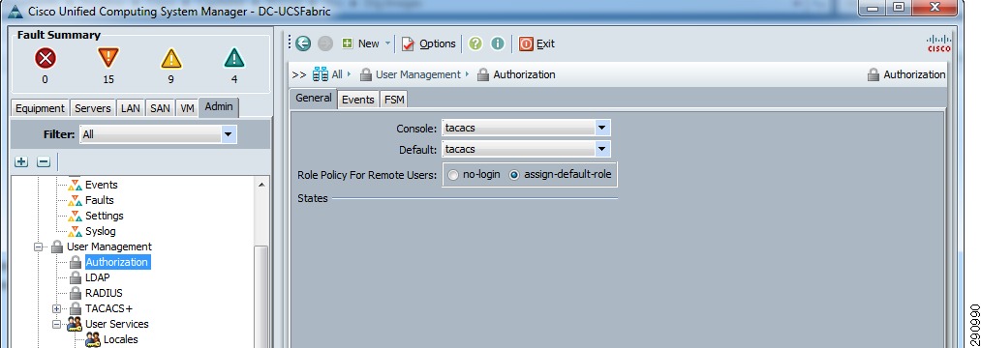Open the Default authentication dropdown
This screenshot has height=348, width=981.
tap(526, 149)
